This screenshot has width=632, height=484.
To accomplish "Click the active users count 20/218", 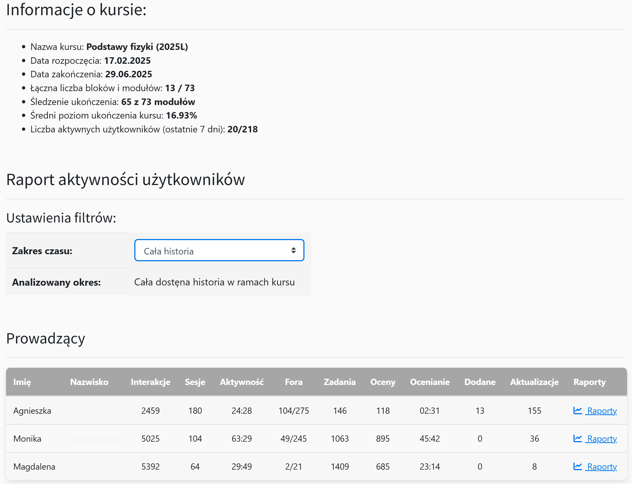I will 243,129.
